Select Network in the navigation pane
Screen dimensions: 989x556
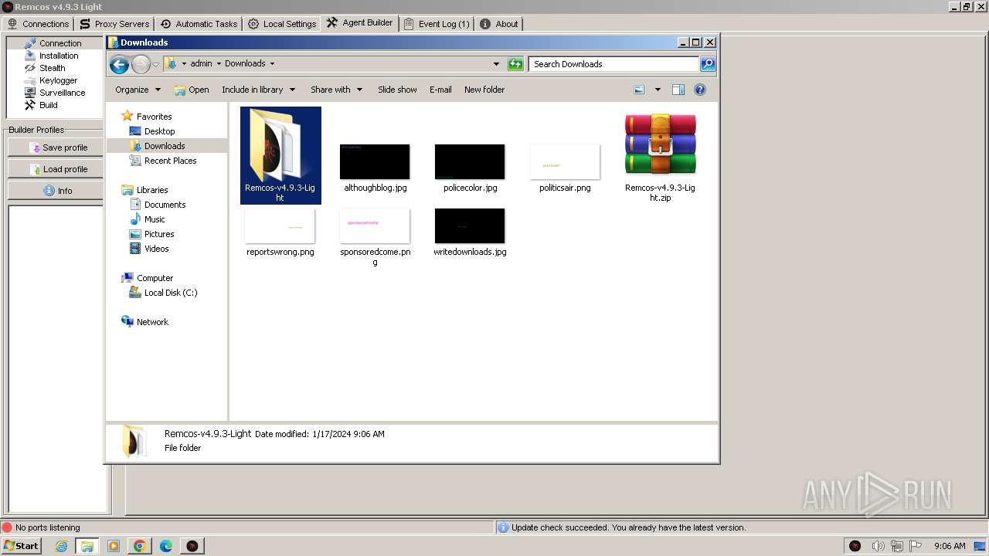click(152, 322)
